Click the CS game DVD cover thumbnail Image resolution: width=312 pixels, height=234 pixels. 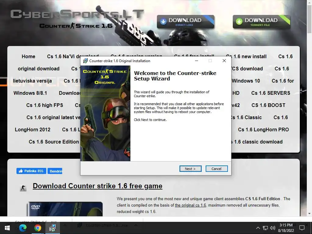[x=65, y=209]
